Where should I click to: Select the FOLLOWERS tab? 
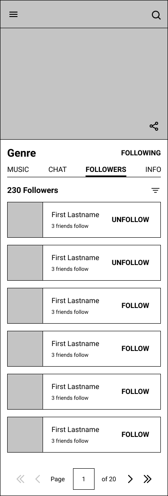[x=106, y=170]
